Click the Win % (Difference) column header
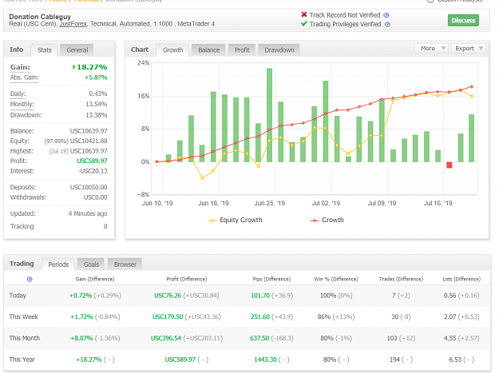Screen dimensions: 499x374 click(x=336, y=279)
